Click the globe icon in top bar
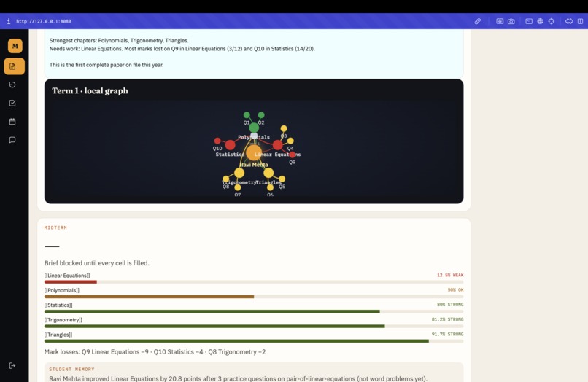 pyautogui.click(x=540, y=21)
